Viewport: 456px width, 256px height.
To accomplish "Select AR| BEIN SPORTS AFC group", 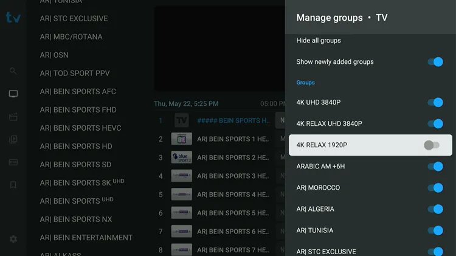I will 78,92.
